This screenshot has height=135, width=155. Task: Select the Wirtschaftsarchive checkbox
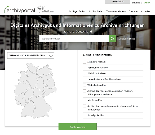click(x=85, y=85)
